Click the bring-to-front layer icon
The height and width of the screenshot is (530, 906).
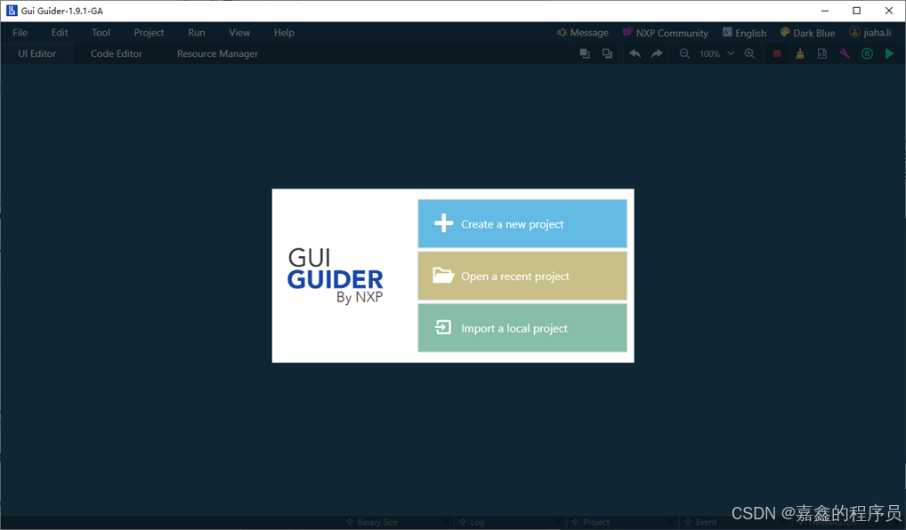[585, 53]
